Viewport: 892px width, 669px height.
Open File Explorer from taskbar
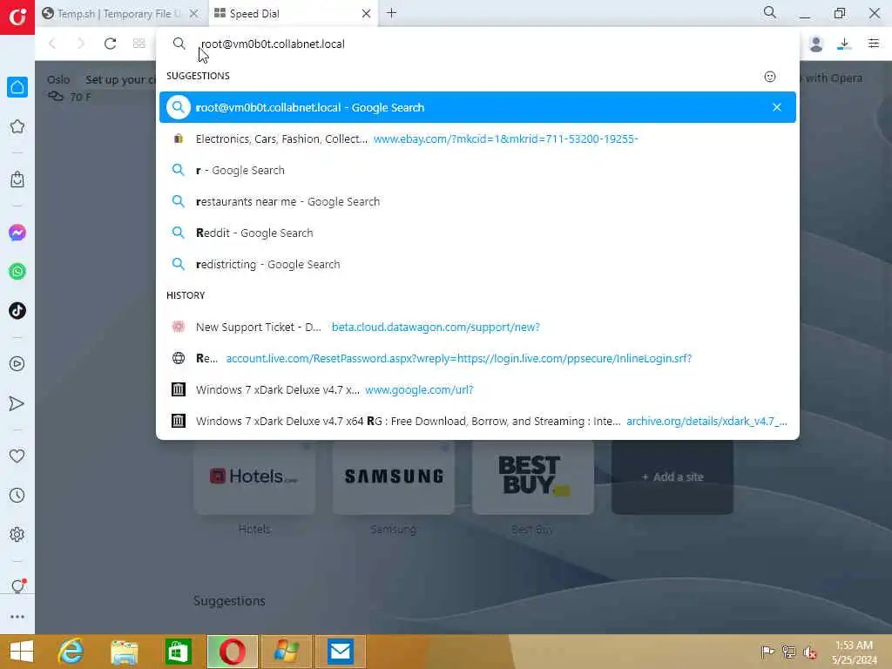click(124, 652)
